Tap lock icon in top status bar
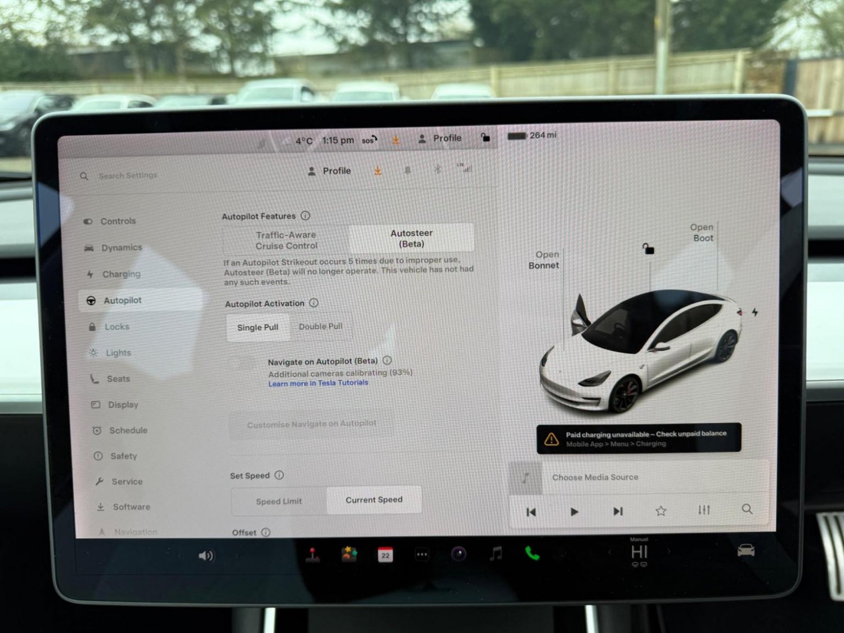This screenshot has width=844, height=633. (485, 137)
